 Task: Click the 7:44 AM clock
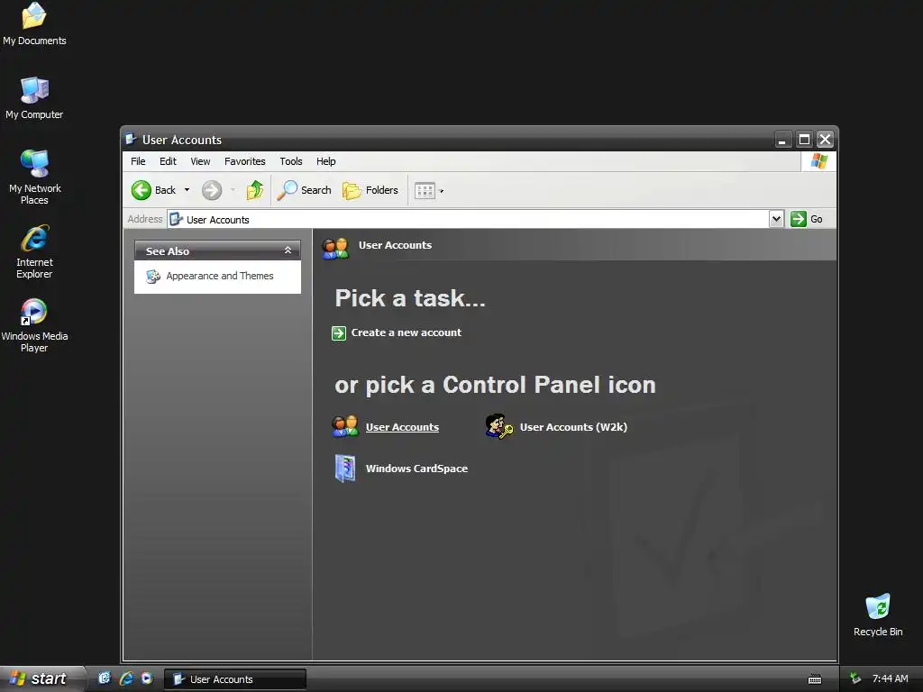click(x=890, y=678)
